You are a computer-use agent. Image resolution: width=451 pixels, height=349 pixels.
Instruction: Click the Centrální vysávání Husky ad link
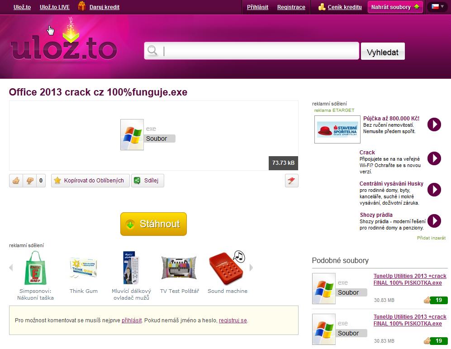[x=391, y=184]
